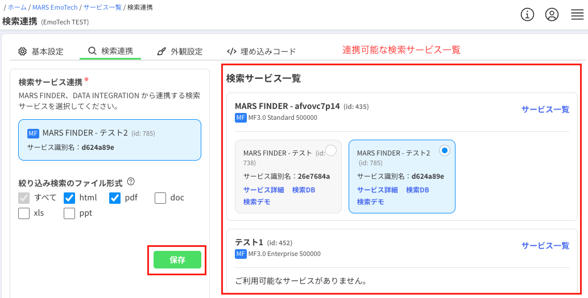
Task: Open サービス詳細 for service d624a89e
Action: 377,190
